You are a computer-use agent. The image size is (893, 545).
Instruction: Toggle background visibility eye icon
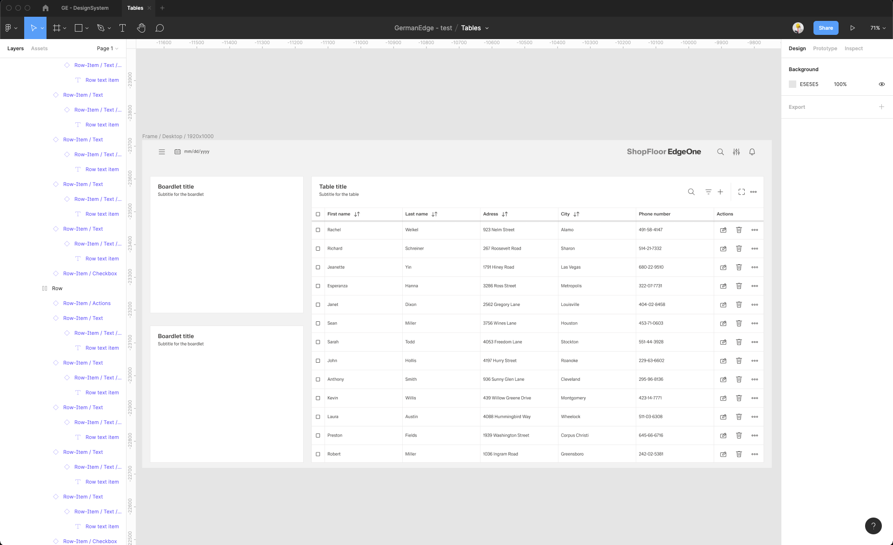click(x=881, y=84)
